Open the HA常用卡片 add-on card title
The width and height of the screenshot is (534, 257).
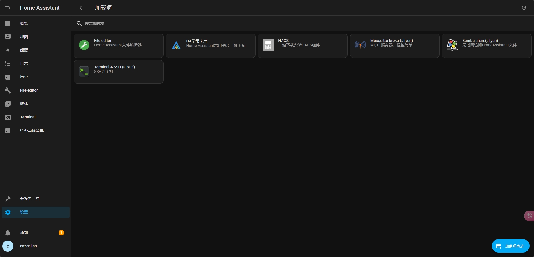(x=197, y=41)
